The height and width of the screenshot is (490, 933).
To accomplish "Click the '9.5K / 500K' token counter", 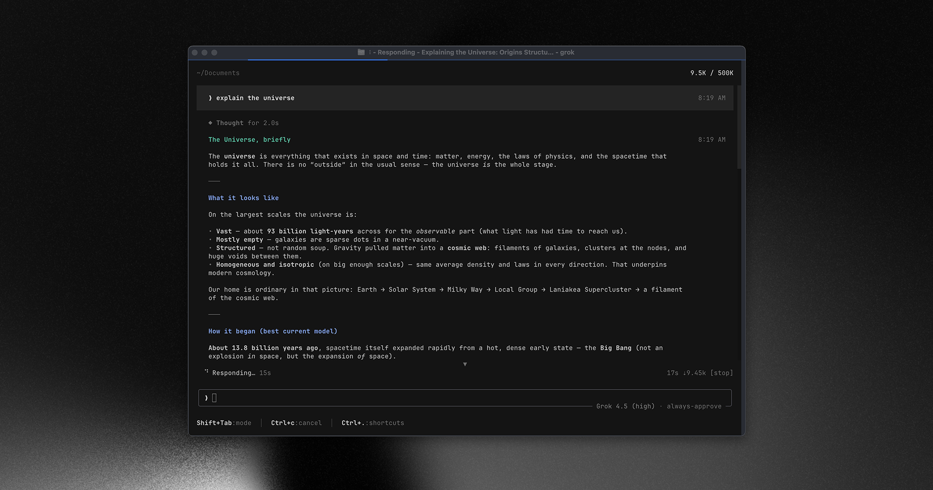I will pyautogui.click(x=712, y=73).
